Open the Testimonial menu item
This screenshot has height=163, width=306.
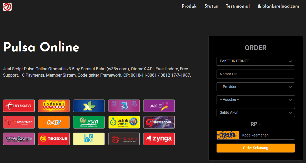point(238,6)
